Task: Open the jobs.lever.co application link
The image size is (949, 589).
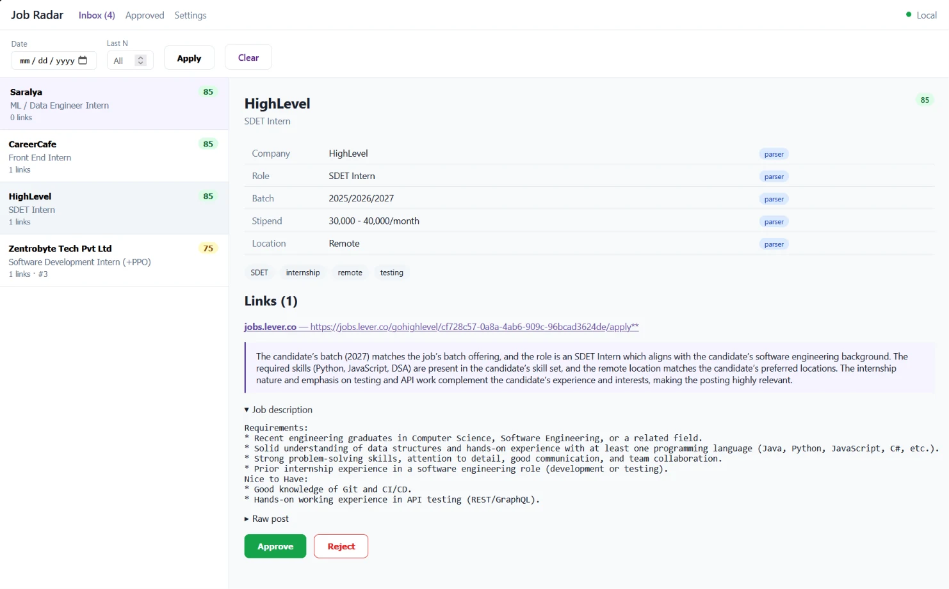Action: 441,327
